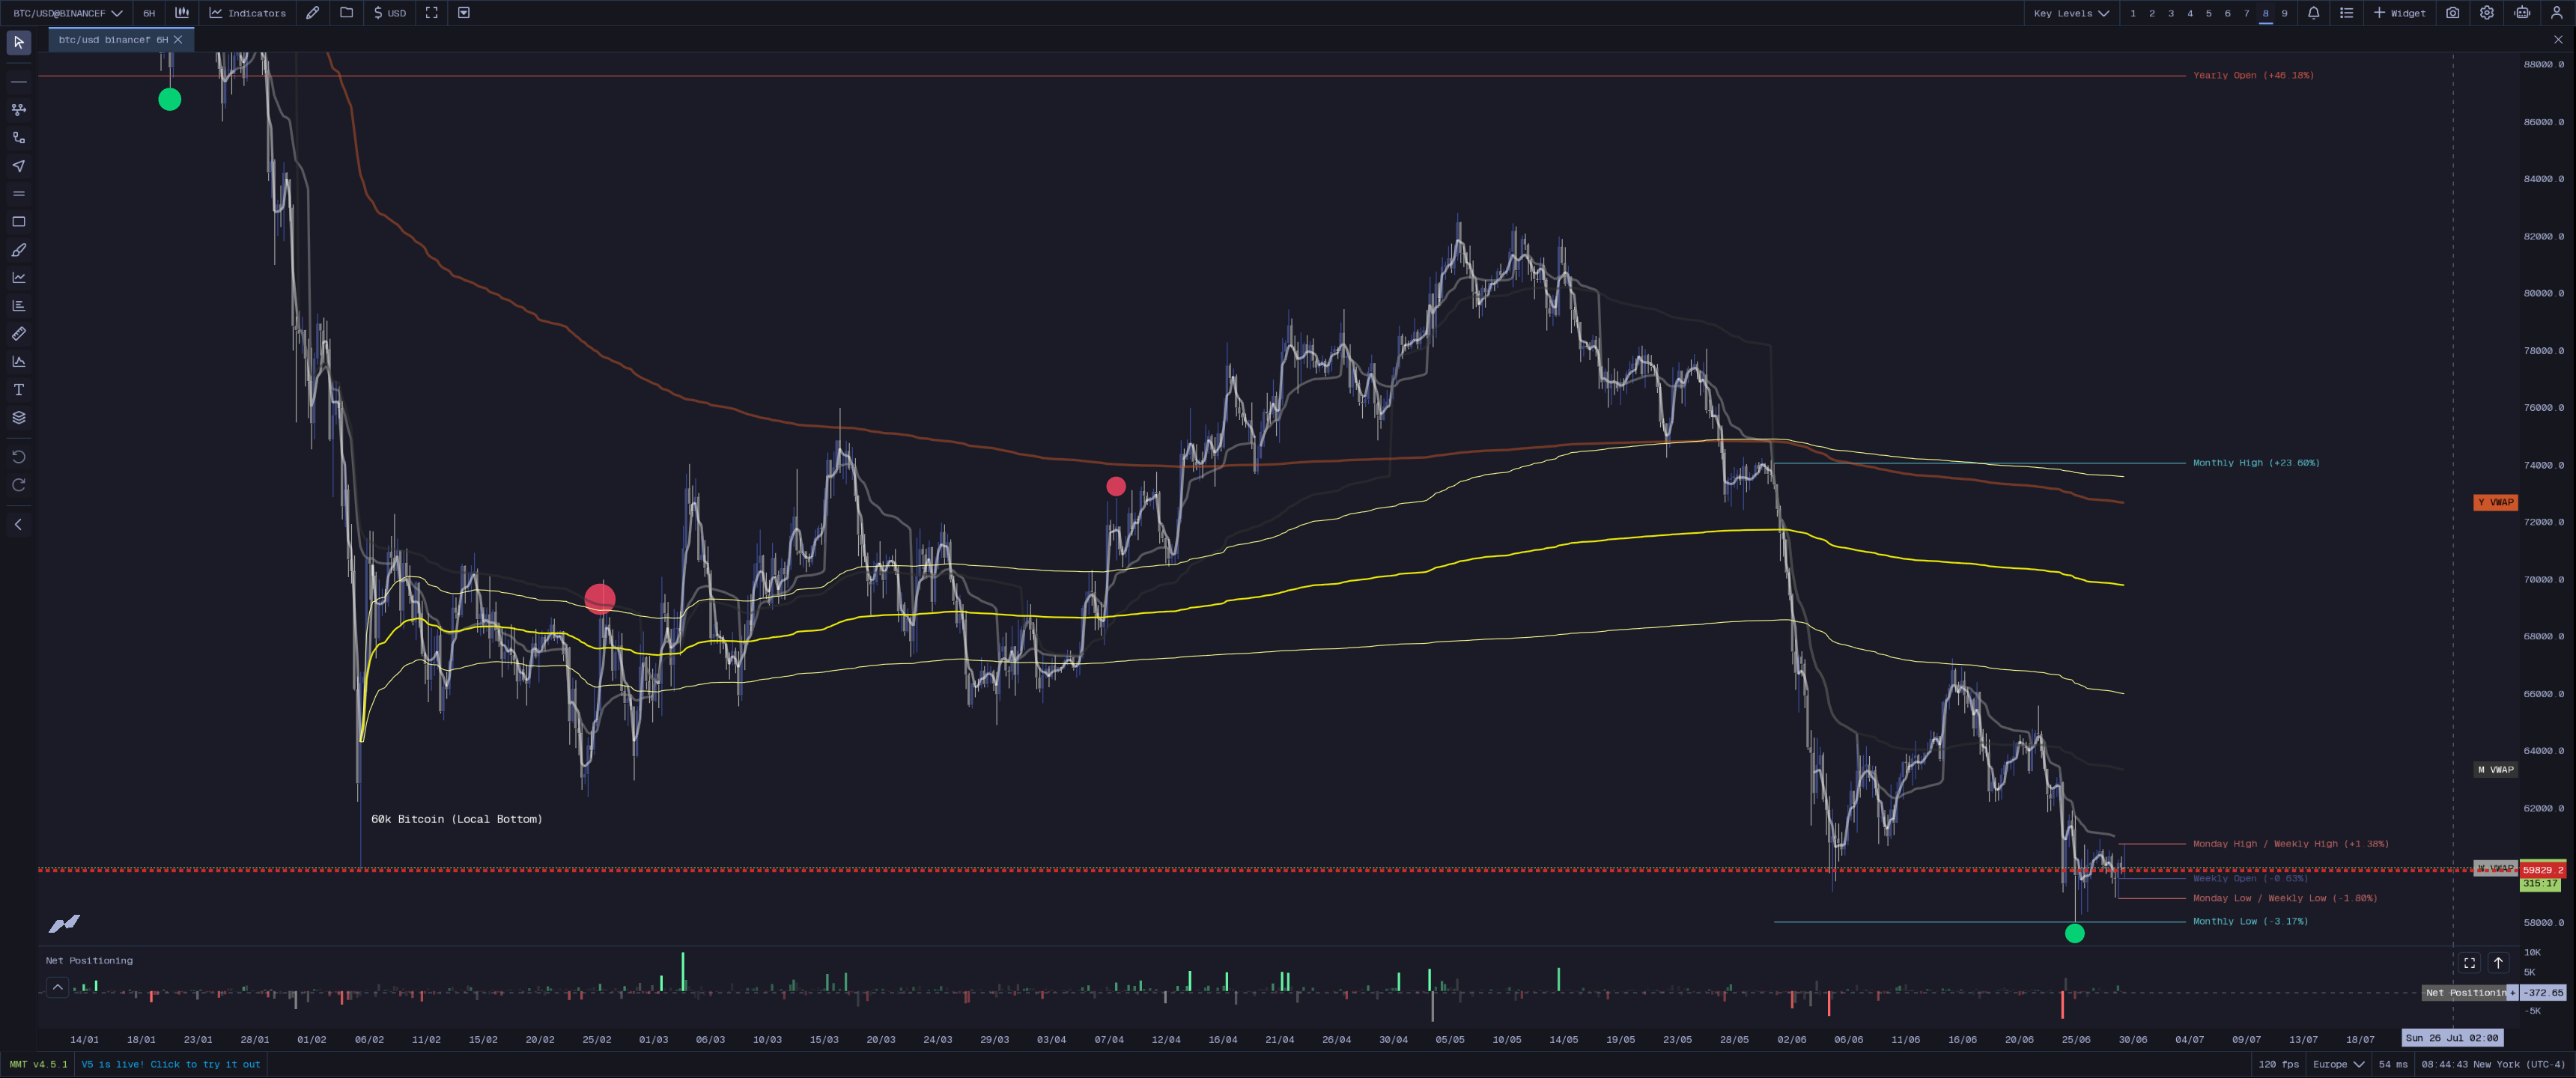2576x1078 pixels.
Task: Select the horizontal line drawing tool
Action: [18, 81]
